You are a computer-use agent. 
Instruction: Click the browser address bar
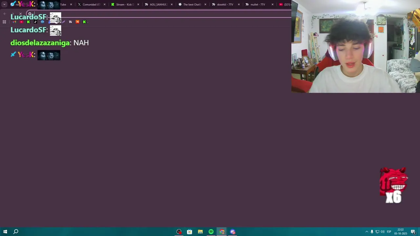pos(158,14)
